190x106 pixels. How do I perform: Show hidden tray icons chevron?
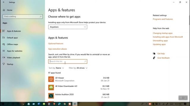coord(146,104)
